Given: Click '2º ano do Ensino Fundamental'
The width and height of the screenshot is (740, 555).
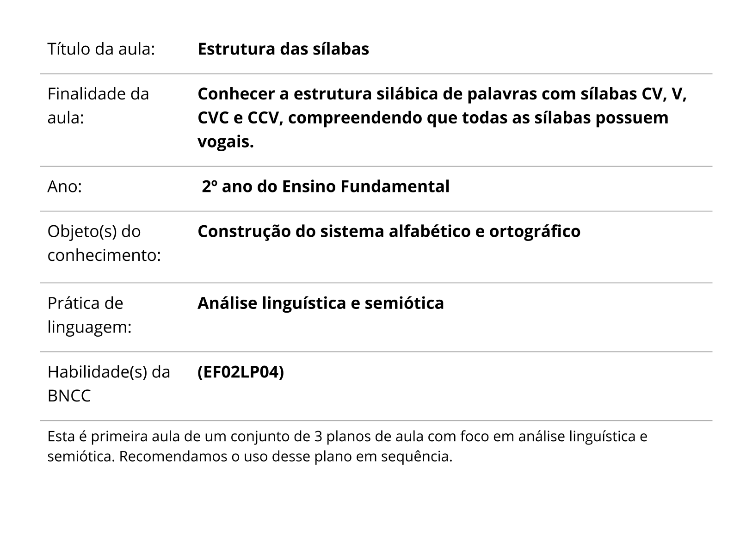Looking at the screenshot, I should coord(326,186).
